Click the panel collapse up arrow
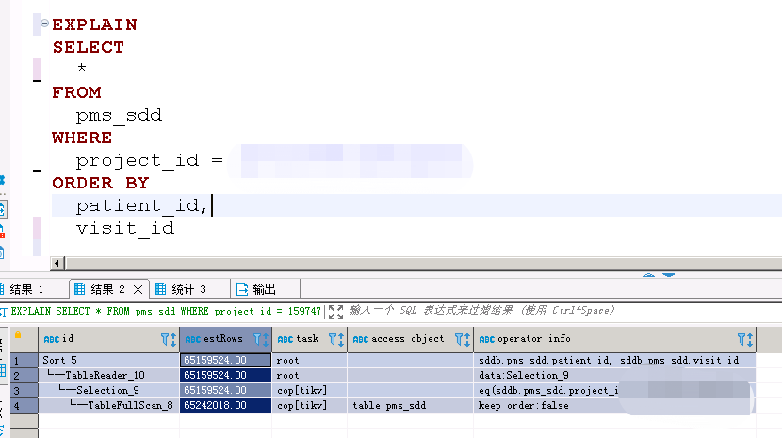Screen dimensions: 782x438 click(x=648, y=275)
